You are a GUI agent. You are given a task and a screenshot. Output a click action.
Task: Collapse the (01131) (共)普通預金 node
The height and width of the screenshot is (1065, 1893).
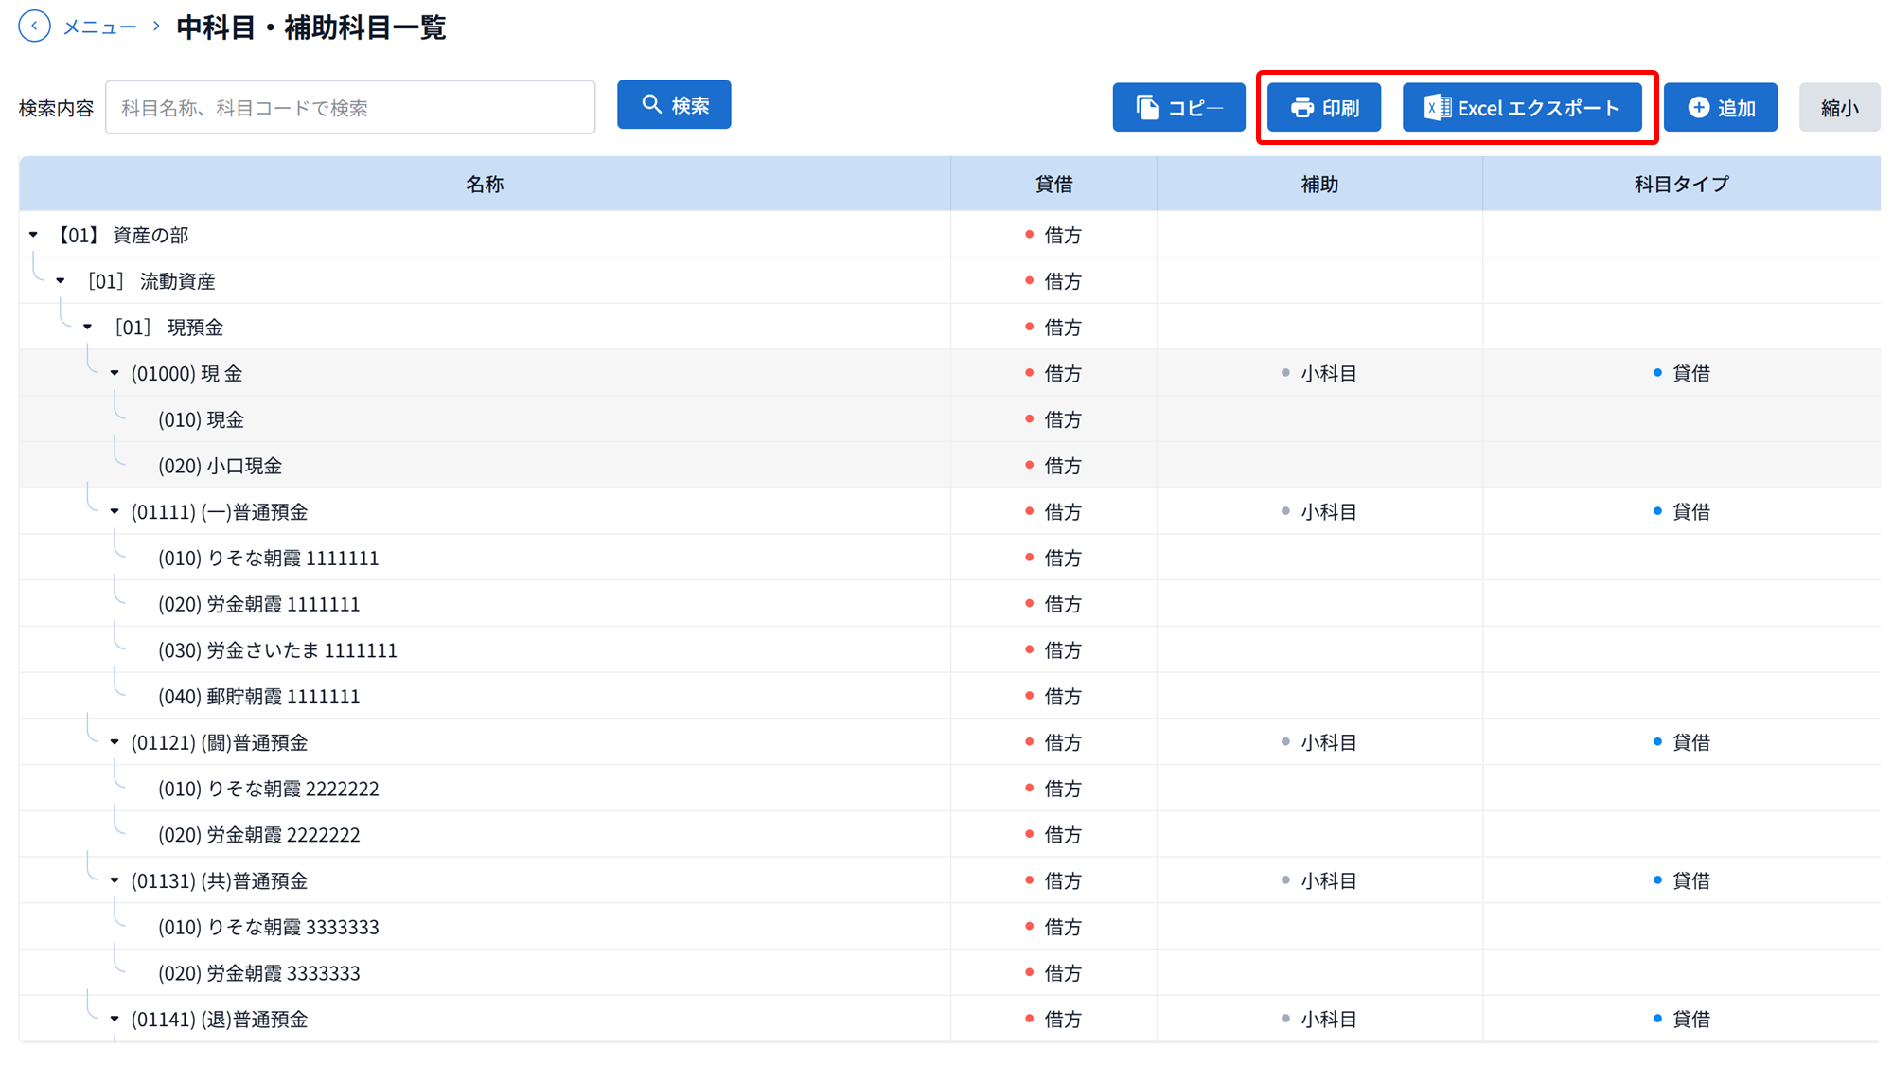point(115,881)
